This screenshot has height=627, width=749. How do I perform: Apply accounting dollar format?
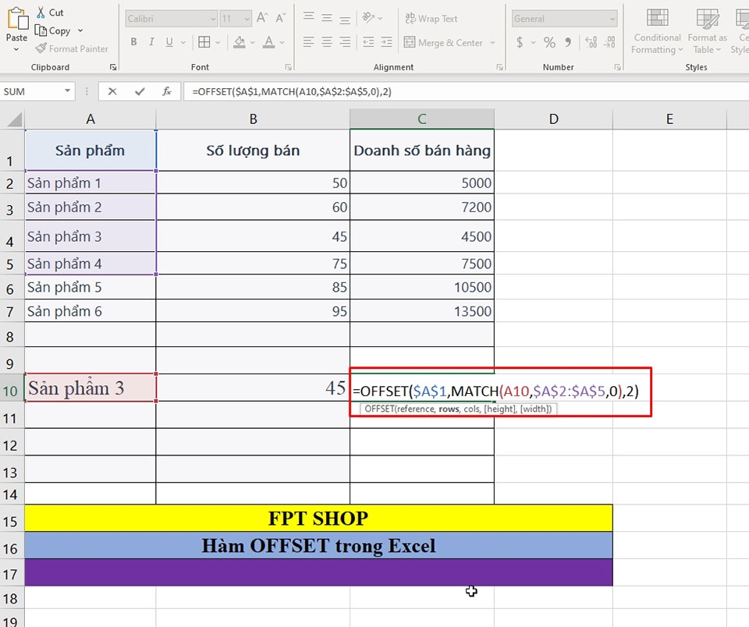[x=520, y=42]
